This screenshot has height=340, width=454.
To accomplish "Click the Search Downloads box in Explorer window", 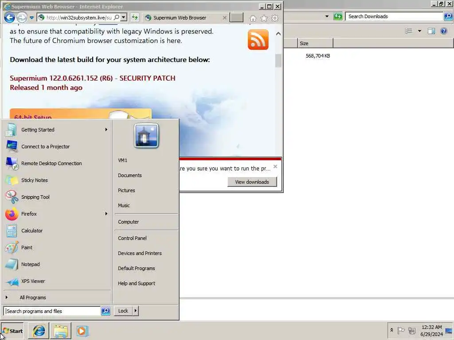I will point(394,16).
